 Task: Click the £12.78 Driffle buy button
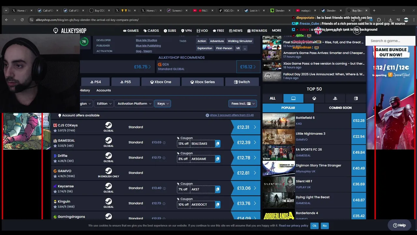coord(246,158)
